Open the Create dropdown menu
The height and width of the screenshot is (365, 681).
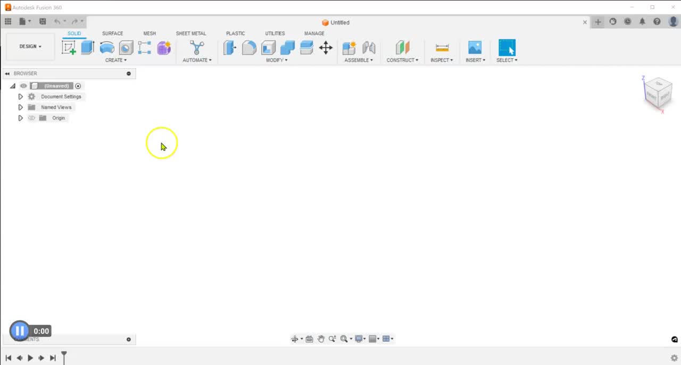coord(116,60)
